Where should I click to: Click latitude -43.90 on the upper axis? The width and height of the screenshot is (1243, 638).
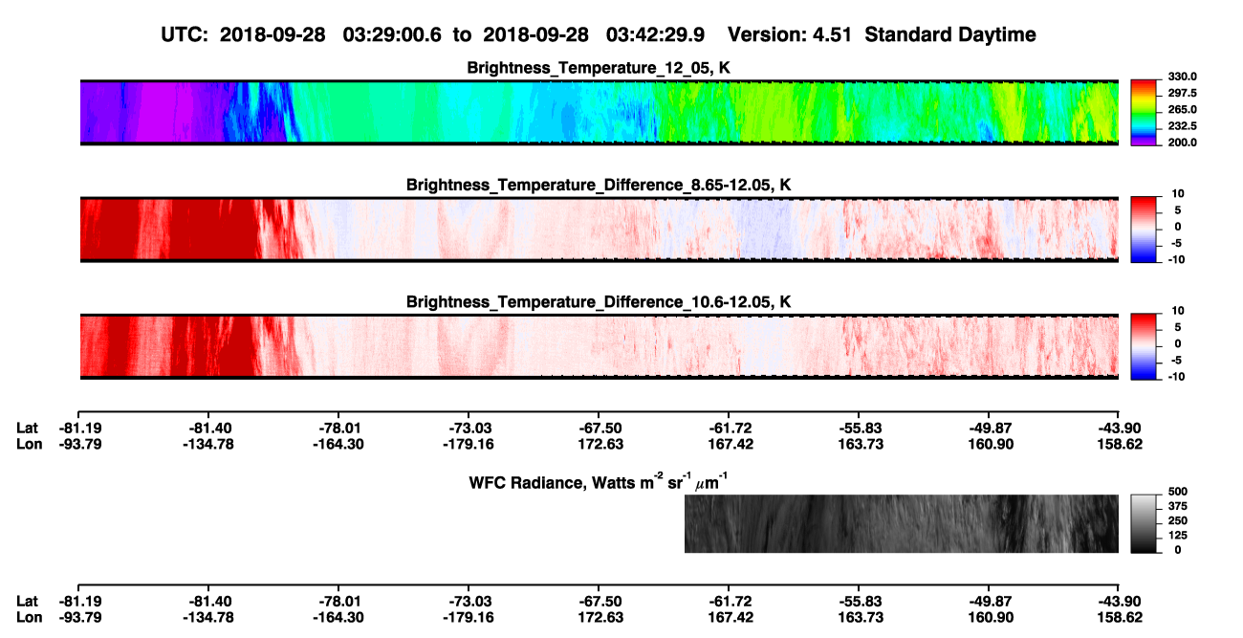pyautogui.click(x=1119, y=429)
